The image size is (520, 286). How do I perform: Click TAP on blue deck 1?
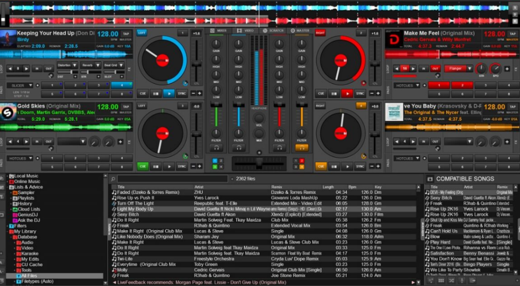[x=126, y=34]
